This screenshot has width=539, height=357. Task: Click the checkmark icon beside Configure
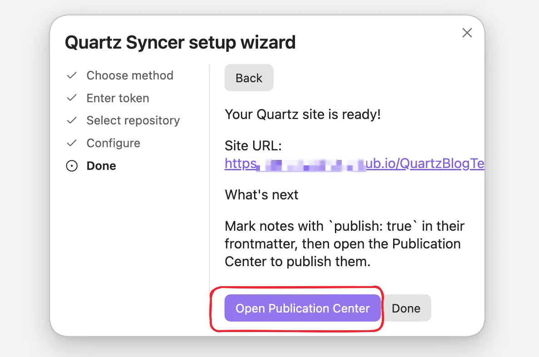point(71,143)
